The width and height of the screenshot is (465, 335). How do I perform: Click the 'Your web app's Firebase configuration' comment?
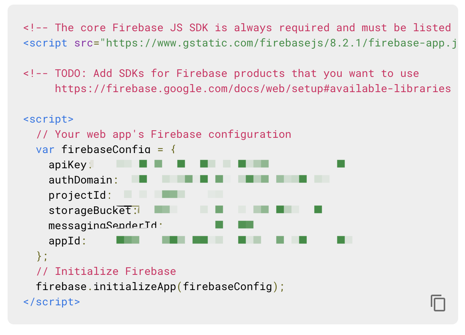point(164,134)
